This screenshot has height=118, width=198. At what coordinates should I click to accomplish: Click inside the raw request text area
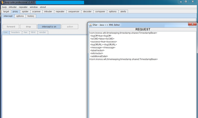45,76
